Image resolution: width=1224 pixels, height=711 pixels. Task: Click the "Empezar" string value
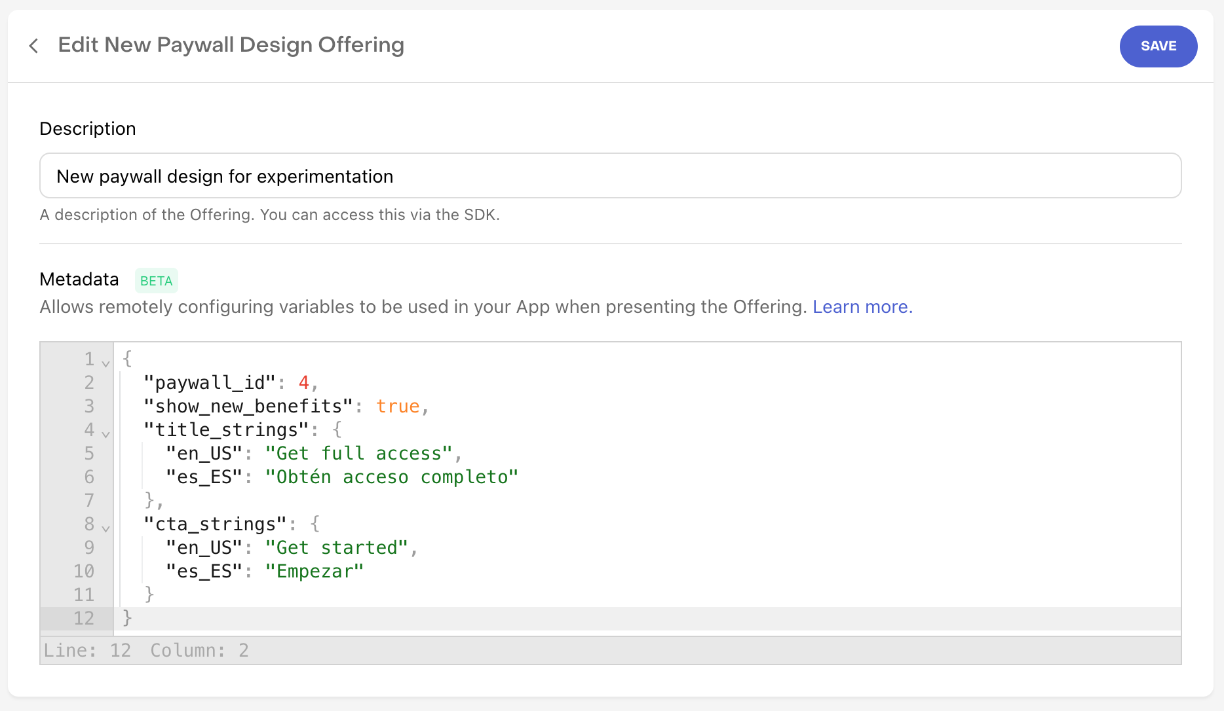[x=314, y=572]
